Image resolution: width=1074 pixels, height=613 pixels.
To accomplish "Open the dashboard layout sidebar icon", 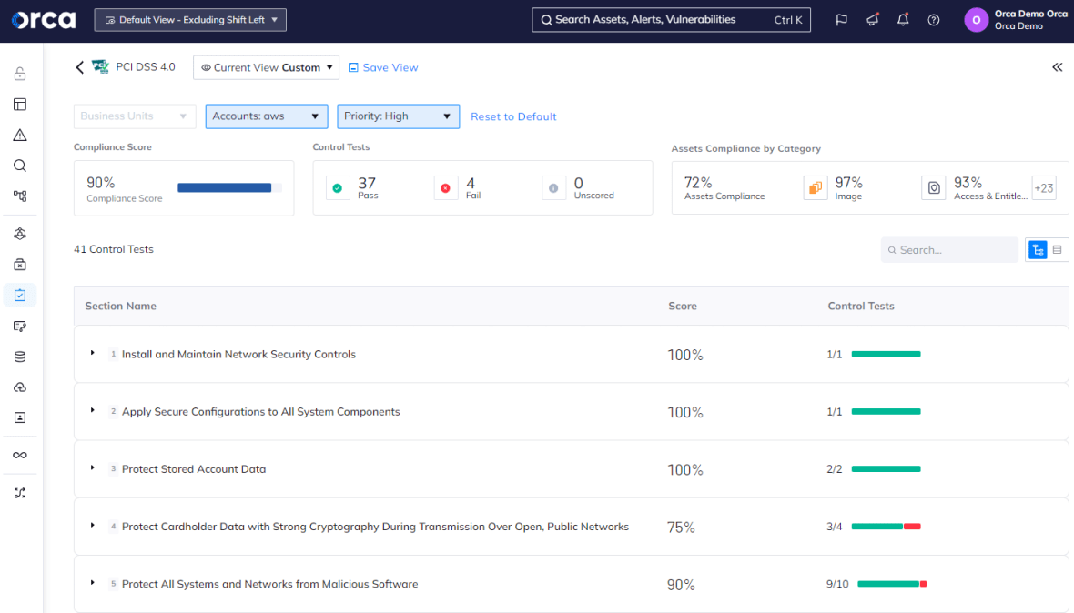I will (x=20, y=104).
